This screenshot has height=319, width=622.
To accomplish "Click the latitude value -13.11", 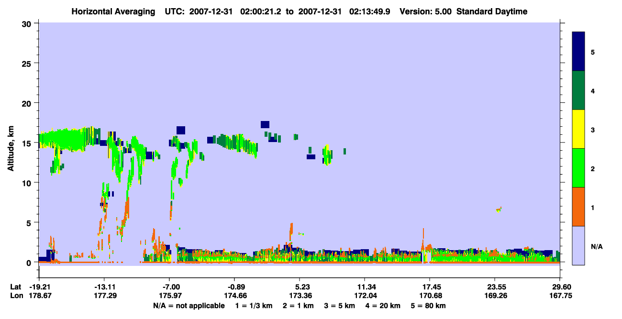I will click(104, 287).
